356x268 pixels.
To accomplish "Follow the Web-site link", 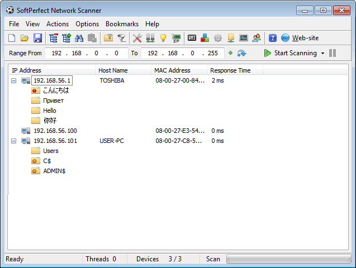I will (x=305, y=38).
